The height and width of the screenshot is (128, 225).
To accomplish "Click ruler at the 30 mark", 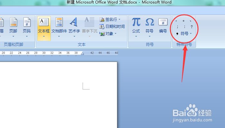I will click(44, 53).
